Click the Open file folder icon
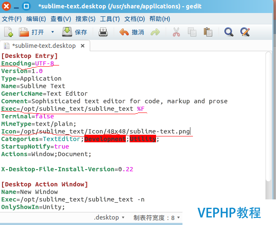 [x=24, y=32]
